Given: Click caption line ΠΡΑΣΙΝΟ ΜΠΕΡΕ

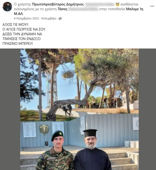Looking at the screenshot, I should click(x=18, y=44).
